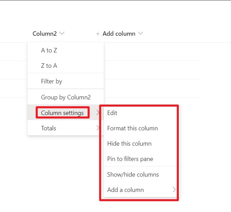Expand the Totals submenu arrow
Screen dimensions: 231x212
(98, 128)
